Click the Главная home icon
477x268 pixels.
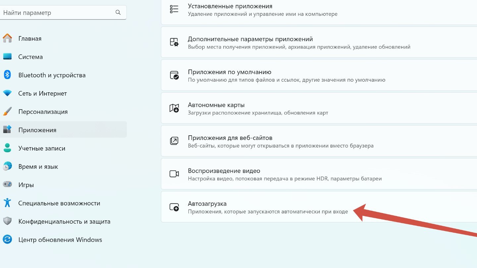(x=7, y=38)
